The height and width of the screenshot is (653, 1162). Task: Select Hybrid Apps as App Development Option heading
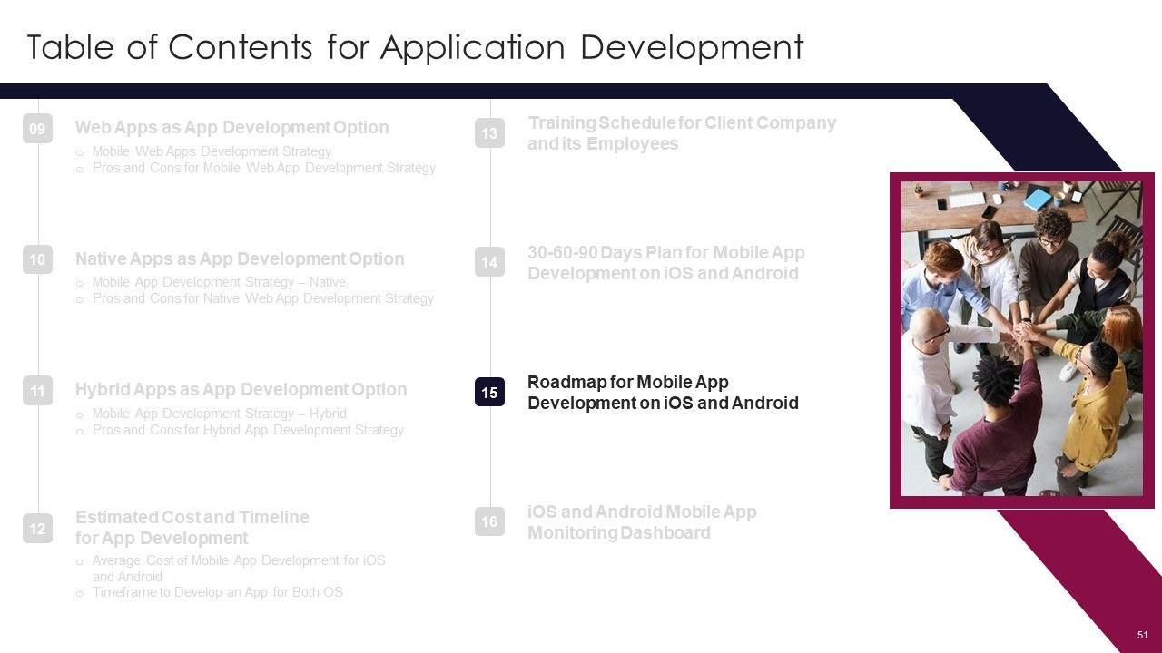point(241,390)
